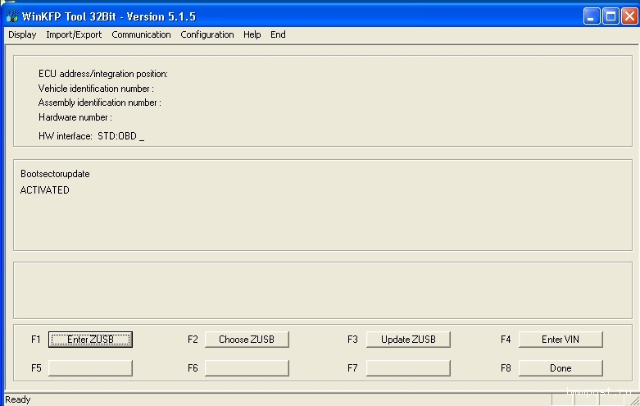Open the Display menu
The width and height of the screenshot is (640, 406).
click(x=22, y=34)
